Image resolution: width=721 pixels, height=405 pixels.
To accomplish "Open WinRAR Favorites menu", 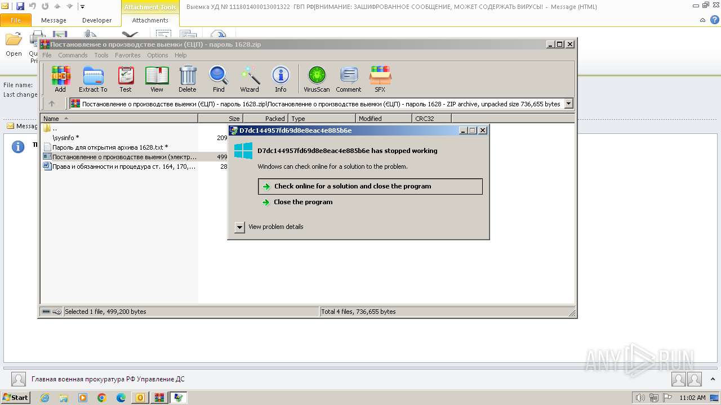I will (x=128, y=55).
